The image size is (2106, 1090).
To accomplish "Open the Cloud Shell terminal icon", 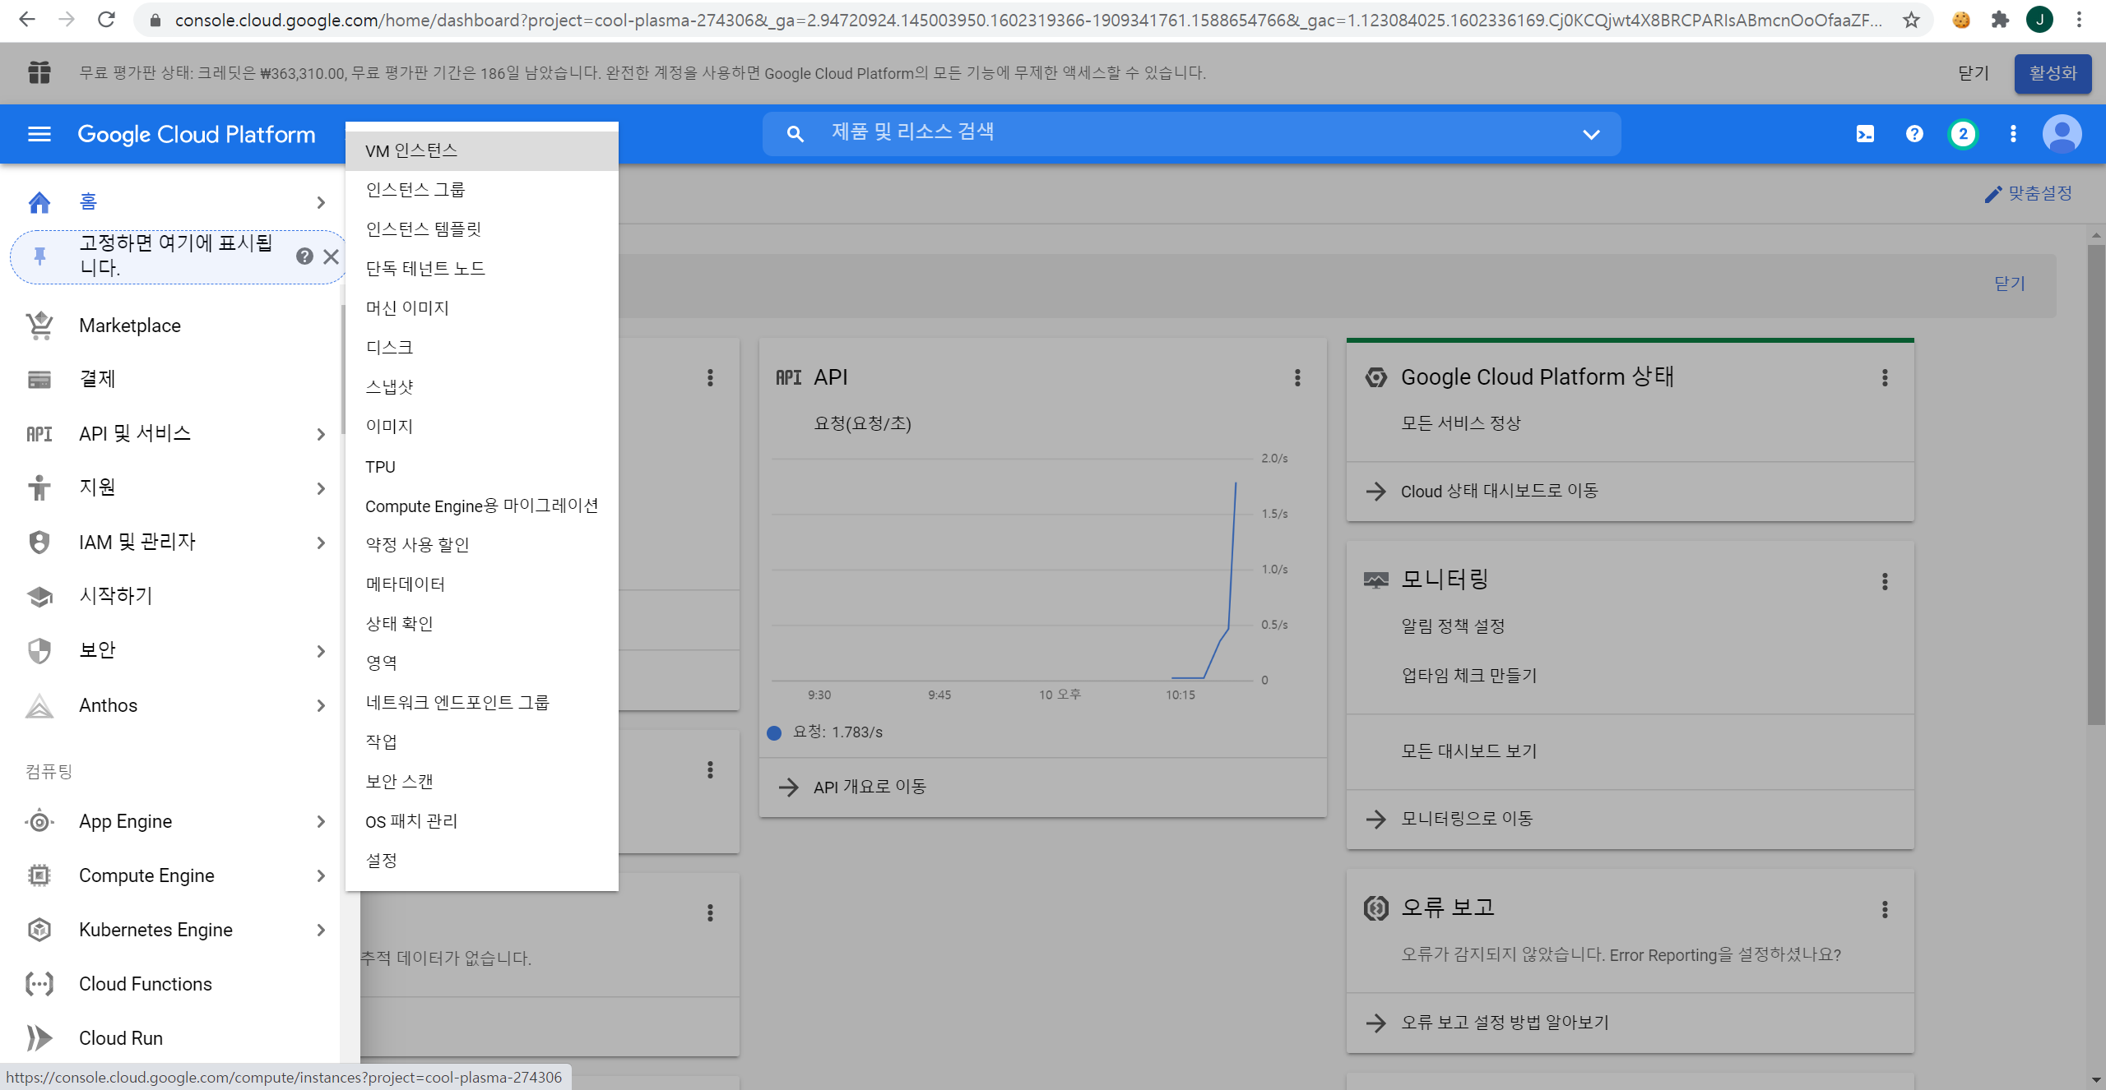I will pos(1865,134).
